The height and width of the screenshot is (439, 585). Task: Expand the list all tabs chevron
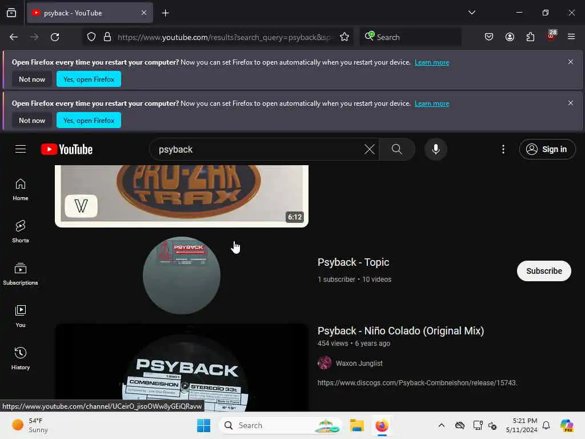[471, 13]
